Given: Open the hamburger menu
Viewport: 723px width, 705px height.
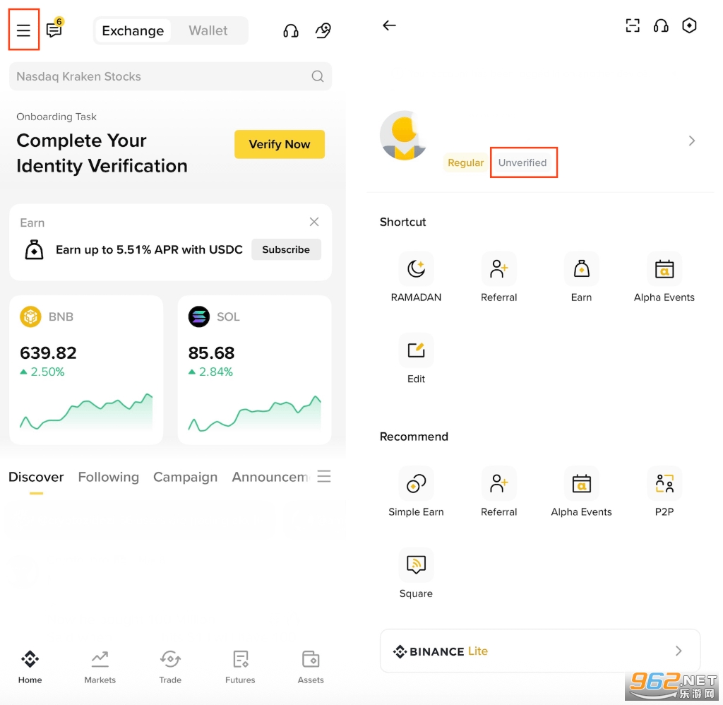Looking at the screenshot, I should [x=23, y=30].
